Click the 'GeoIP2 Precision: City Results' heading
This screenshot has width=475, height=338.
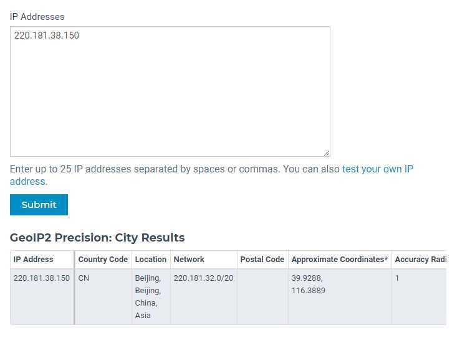pyautogui.click(x=97, y=238)
